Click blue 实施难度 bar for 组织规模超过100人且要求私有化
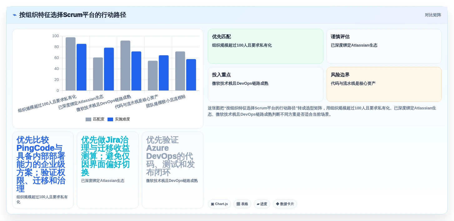The width and height of the screenshot is (454, 221). pos(82,67)
